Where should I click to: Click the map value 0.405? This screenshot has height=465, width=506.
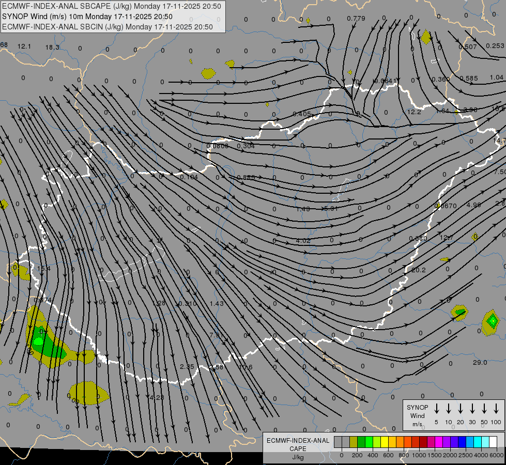coord(302,114)
